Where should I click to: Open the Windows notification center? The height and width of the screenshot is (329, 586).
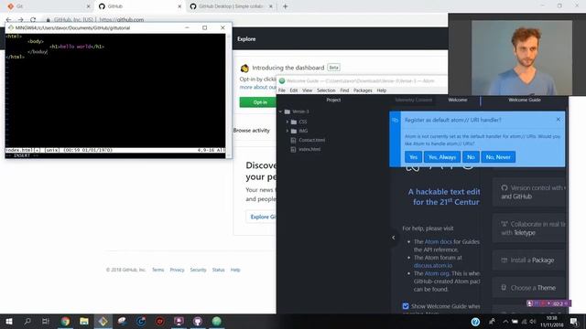pyautogui.click(x=574, y=321)
